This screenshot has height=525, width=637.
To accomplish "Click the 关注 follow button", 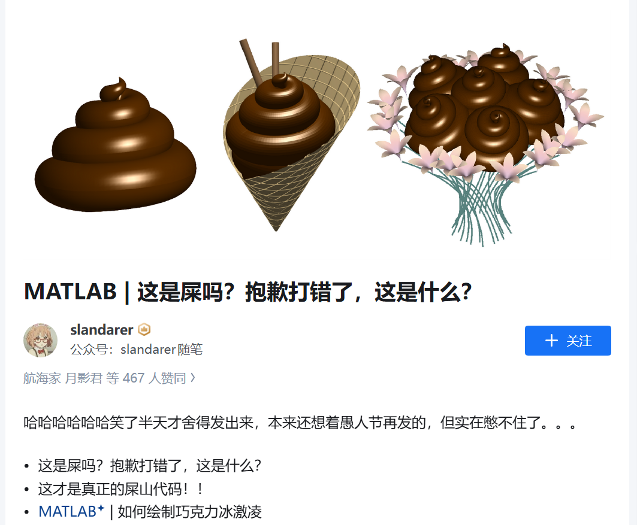I will [567, 341].
